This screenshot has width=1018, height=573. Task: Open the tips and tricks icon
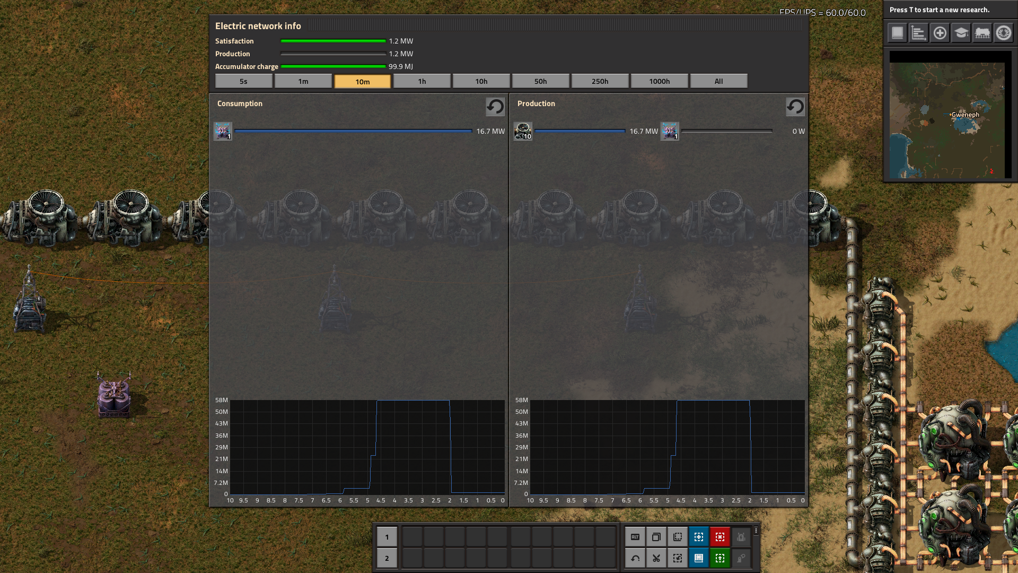[x=961, y=33]
